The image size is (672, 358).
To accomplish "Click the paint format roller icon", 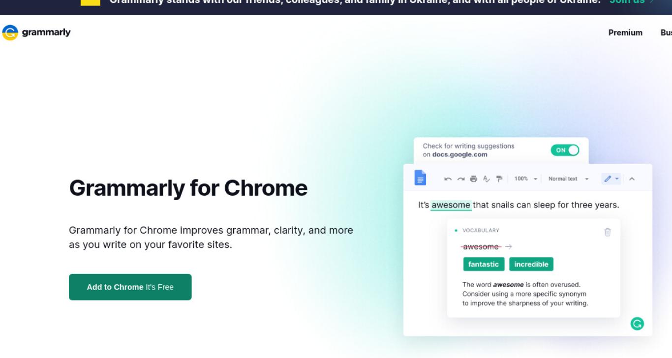I will (x=499, y=179).
